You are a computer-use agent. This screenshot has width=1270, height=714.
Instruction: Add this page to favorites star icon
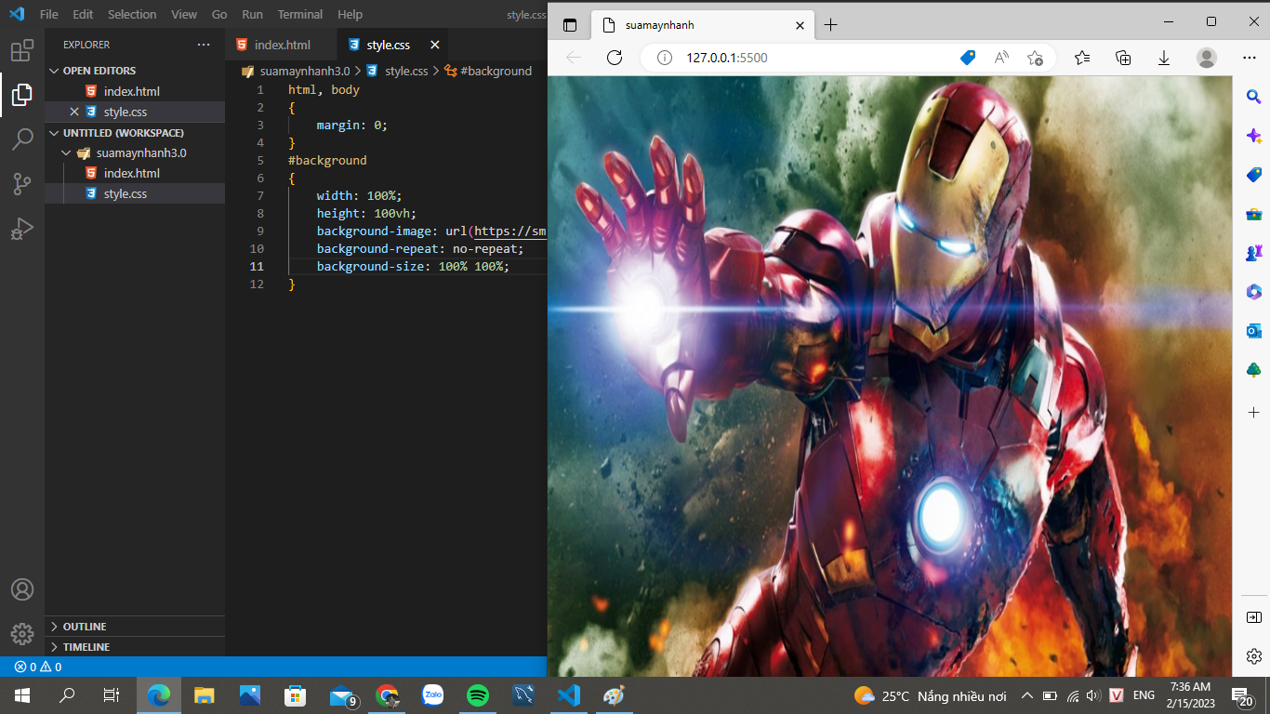point(1035,58)
